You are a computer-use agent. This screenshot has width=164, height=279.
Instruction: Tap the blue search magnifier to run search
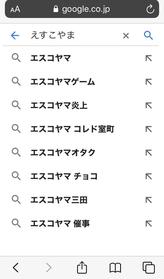point(148,35)
